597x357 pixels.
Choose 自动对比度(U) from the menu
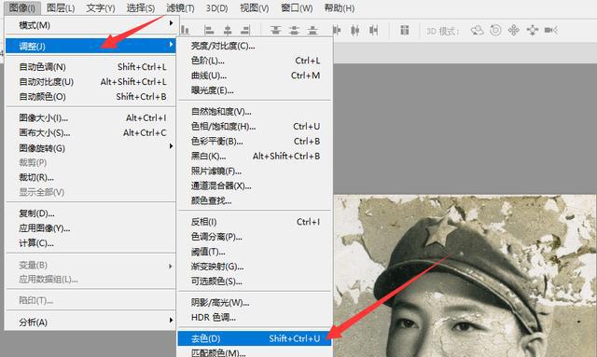tap(90, 82)
